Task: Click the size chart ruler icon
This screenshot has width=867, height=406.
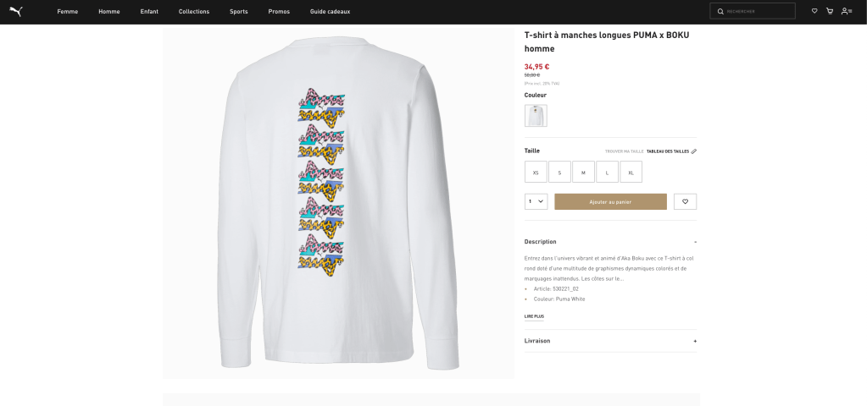Action: 694,151
